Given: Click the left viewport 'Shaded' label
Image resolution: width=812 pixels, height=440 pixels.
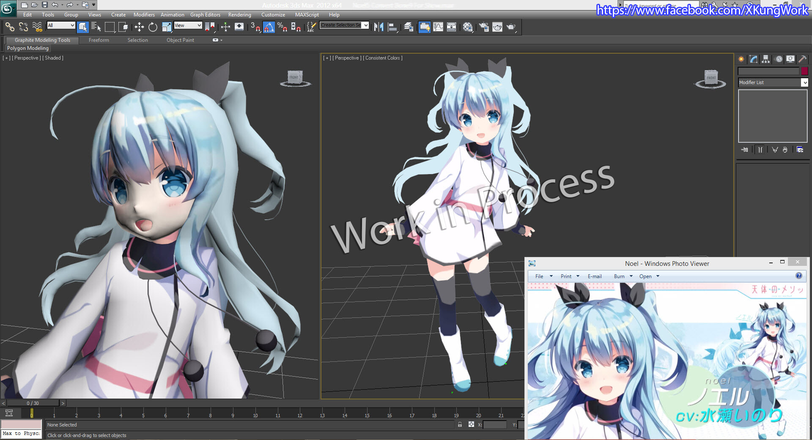Looking at the screenshot, I should point(53,58).
